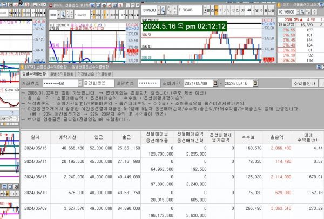Open the 101V6000 dropdown in window 0411
Image resolution: width=324 pixels, height=219 pixels.
point(298,12)
